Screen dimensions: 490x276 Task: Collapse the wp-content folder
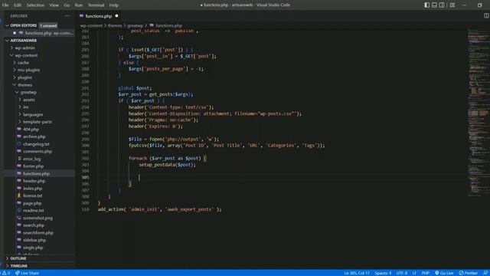(x=26, y=55)
